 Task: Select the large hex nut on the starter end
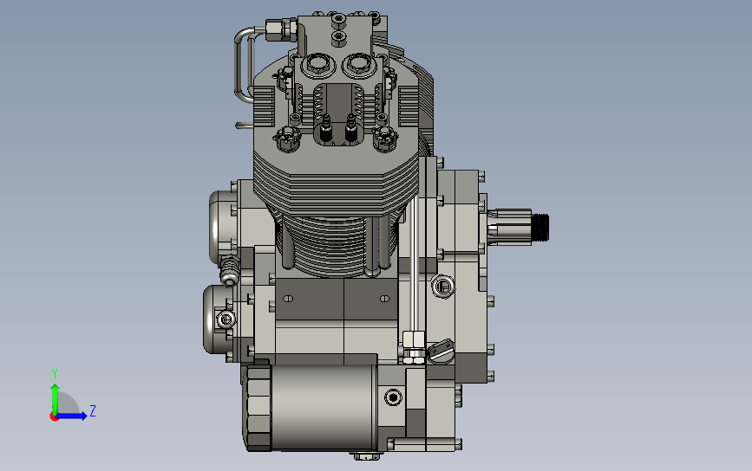(x=258, y=408)
